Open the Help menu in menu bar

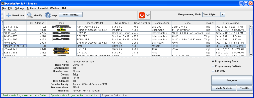[65, 8]
